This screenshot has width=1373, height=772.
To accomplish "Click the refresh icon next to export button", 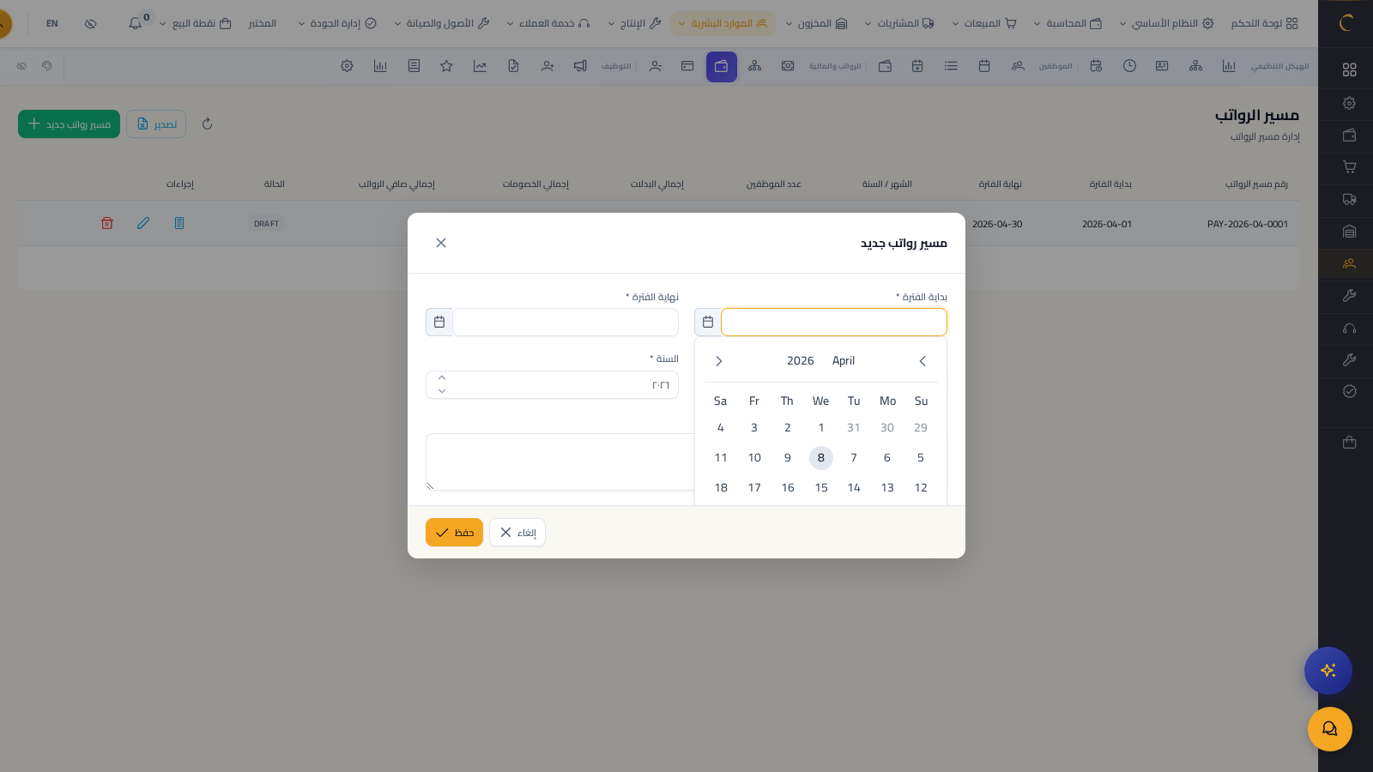I will pyautogui.click(x=207, y=124).
